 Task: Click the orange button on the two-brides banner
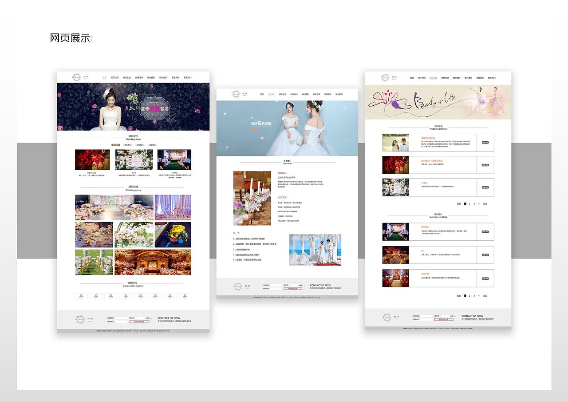255,129
